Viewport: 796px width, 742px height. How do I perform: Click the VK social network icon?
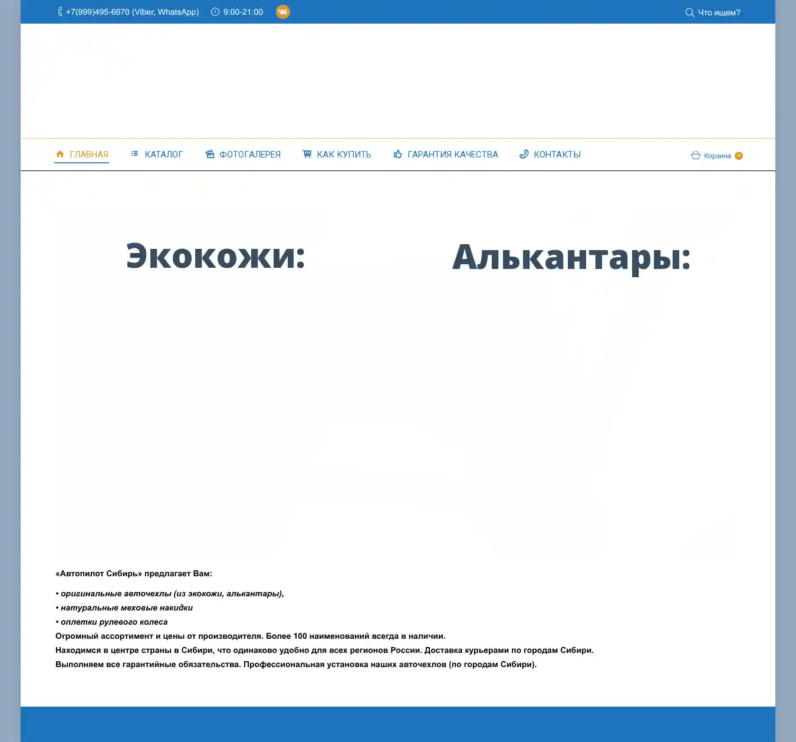point(283,12)
